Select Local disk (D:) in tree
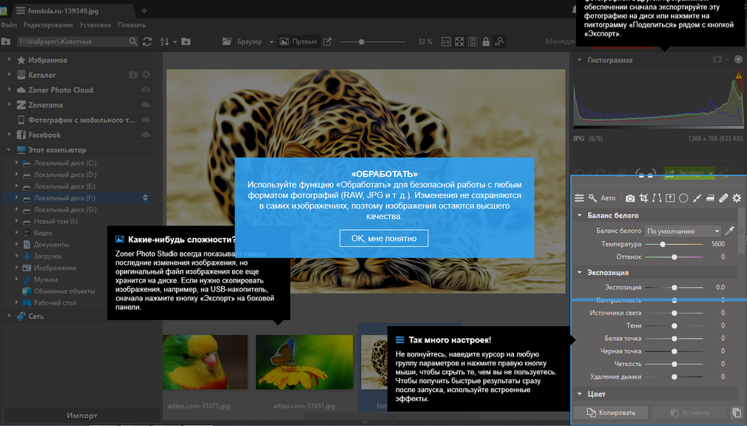This screenshot has height=426, width=747. click(65, 175)
